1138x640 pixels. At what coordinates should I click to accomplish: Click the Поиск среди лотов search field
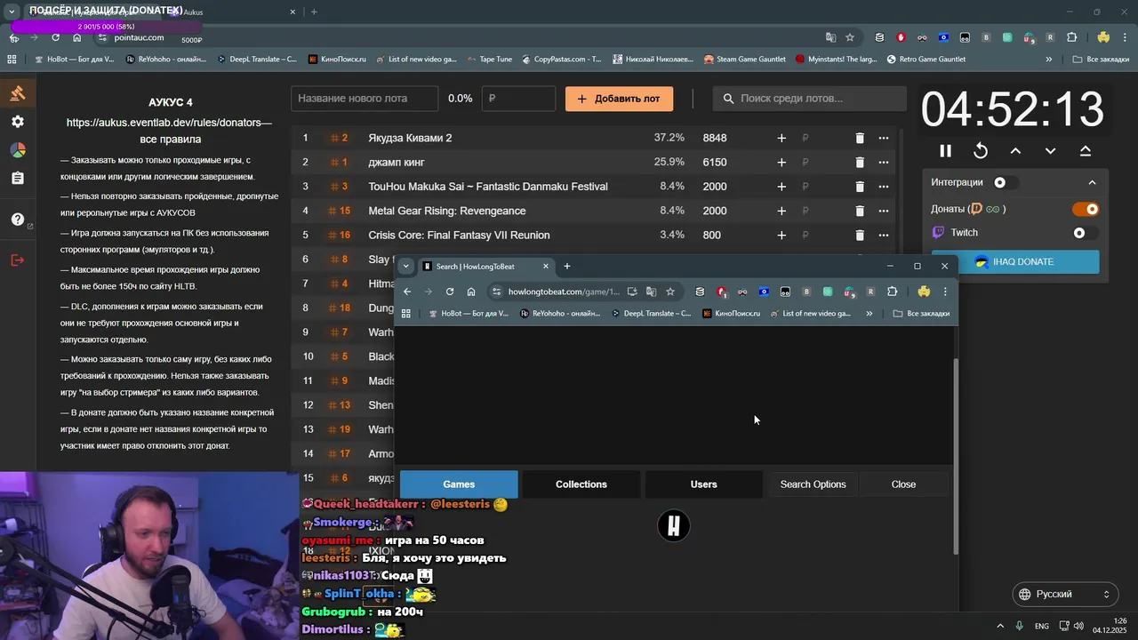tap(808, 99)
